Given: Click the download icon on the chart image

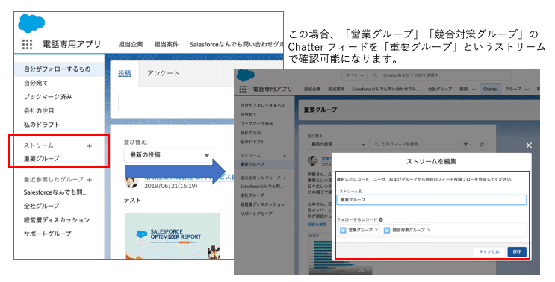Looking at the screenshot, I should click(362, 269).
